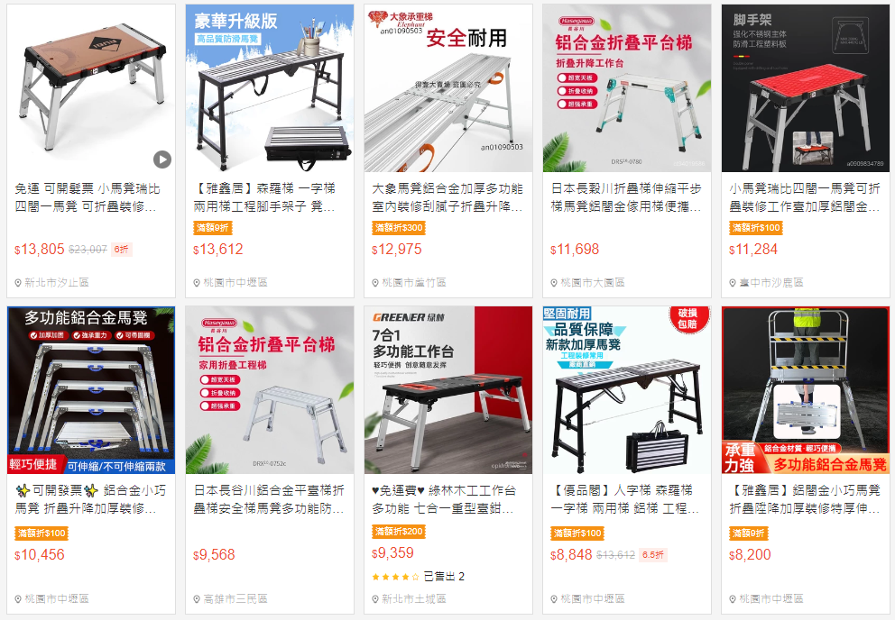Click the 滿額折$300 coupon tag

pos(399,228)
